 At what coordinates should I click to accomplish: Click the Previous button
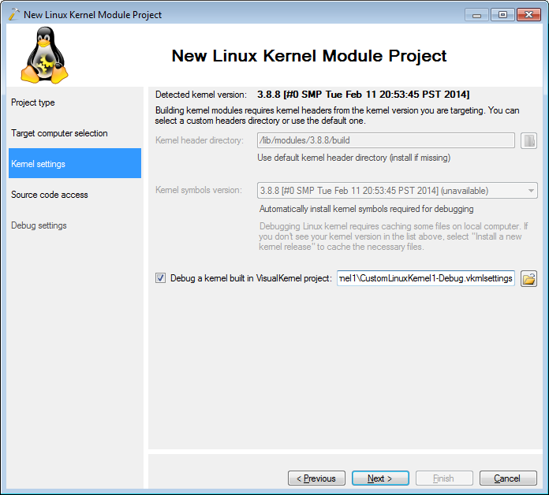pyautogui.click(x=316, y=478)
